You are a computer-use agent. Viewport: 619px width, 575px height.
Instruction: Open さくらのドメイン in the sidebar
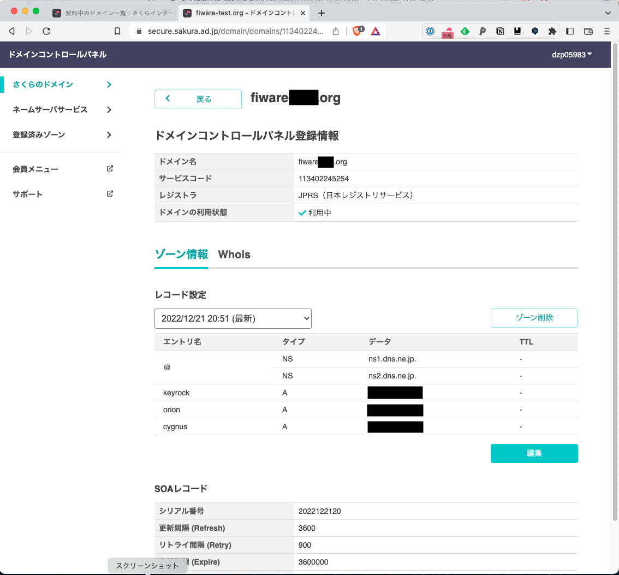point(43,85)
